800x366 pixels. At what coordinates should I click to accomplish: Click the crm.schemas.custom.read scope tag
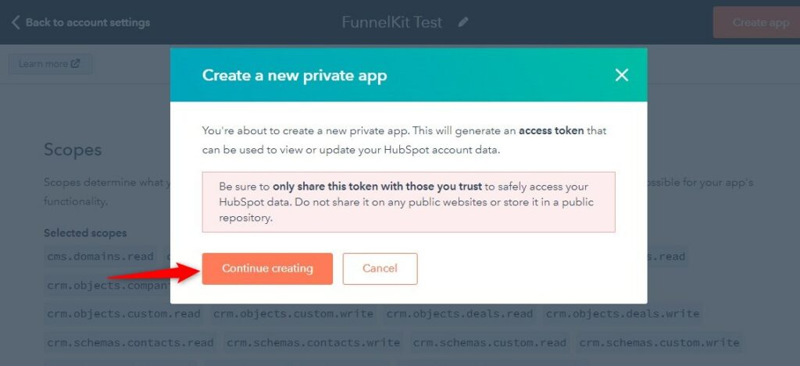489,343
